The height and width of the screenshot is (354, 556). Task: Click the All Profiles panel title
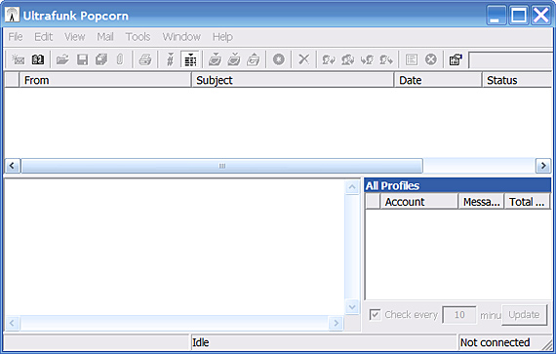tap(392, 185)
